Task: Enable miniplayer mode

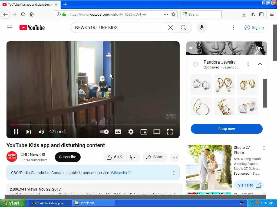Action: click(144, 132)
